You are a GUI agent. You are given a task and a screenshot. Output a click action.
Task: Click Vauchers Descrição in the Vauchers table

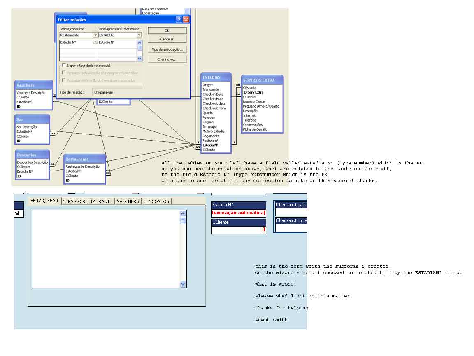(31, 93)
